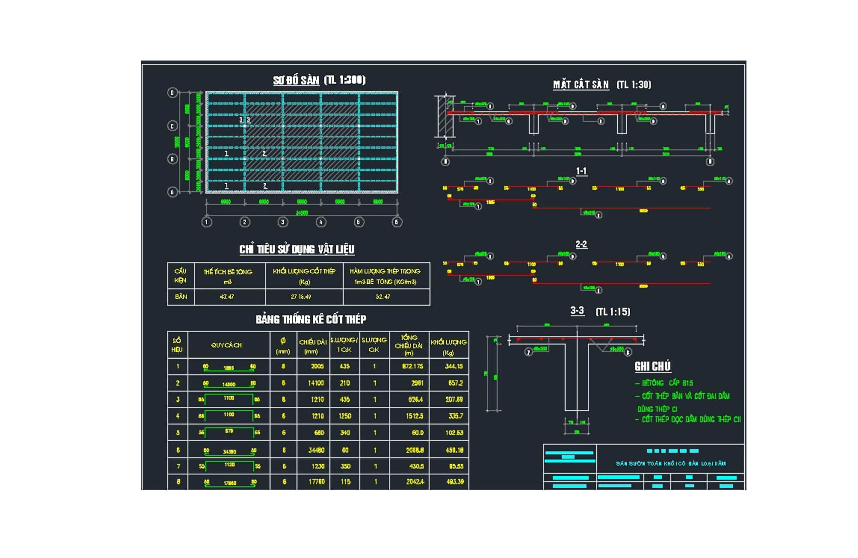This screenshot has height=558, width=858.
Task: Click the 'S.LƯỢNG/ 1CK' column header
Action: pos(344,345)
